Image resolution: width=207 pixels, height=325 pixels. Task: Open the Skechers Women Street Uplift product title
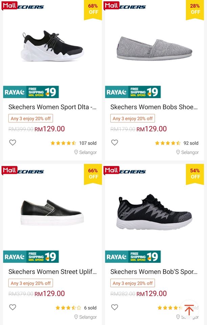52,272
